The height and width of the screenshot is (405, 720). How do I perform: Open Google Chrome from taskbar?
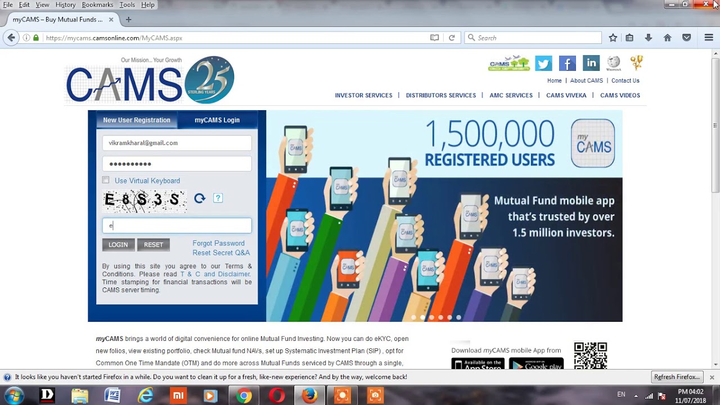pos(244,395)
